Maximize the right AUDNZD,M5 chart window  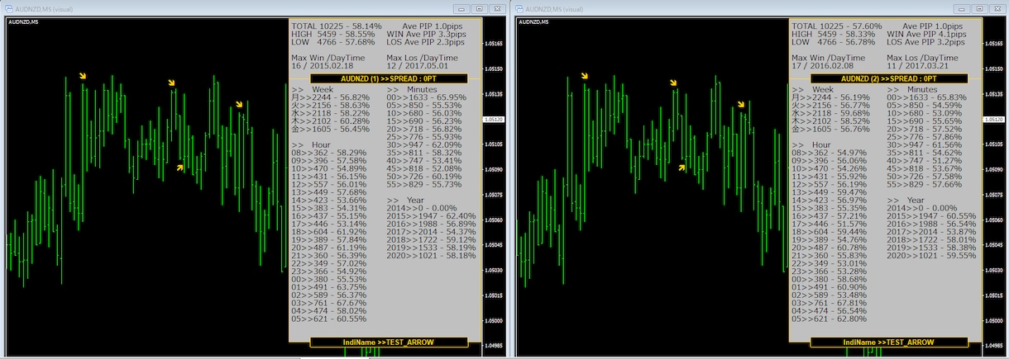(978, 7)
